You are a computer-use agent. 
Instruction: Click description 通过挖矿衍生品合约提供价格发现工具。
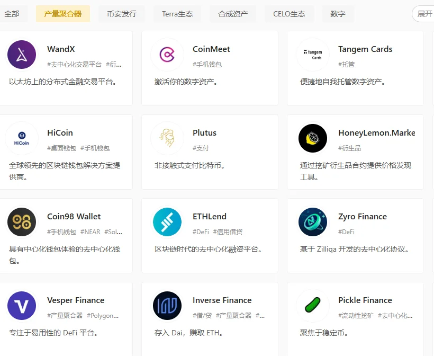coord(356,171)
